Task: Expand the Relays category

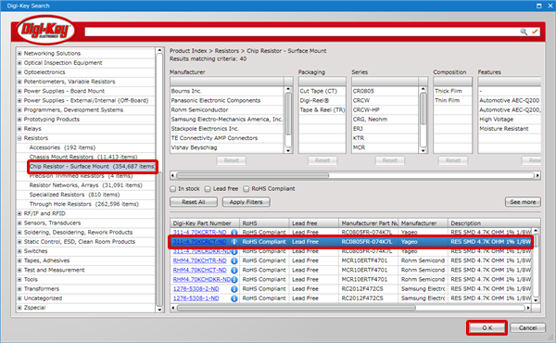Action: (x=19, y=129)
